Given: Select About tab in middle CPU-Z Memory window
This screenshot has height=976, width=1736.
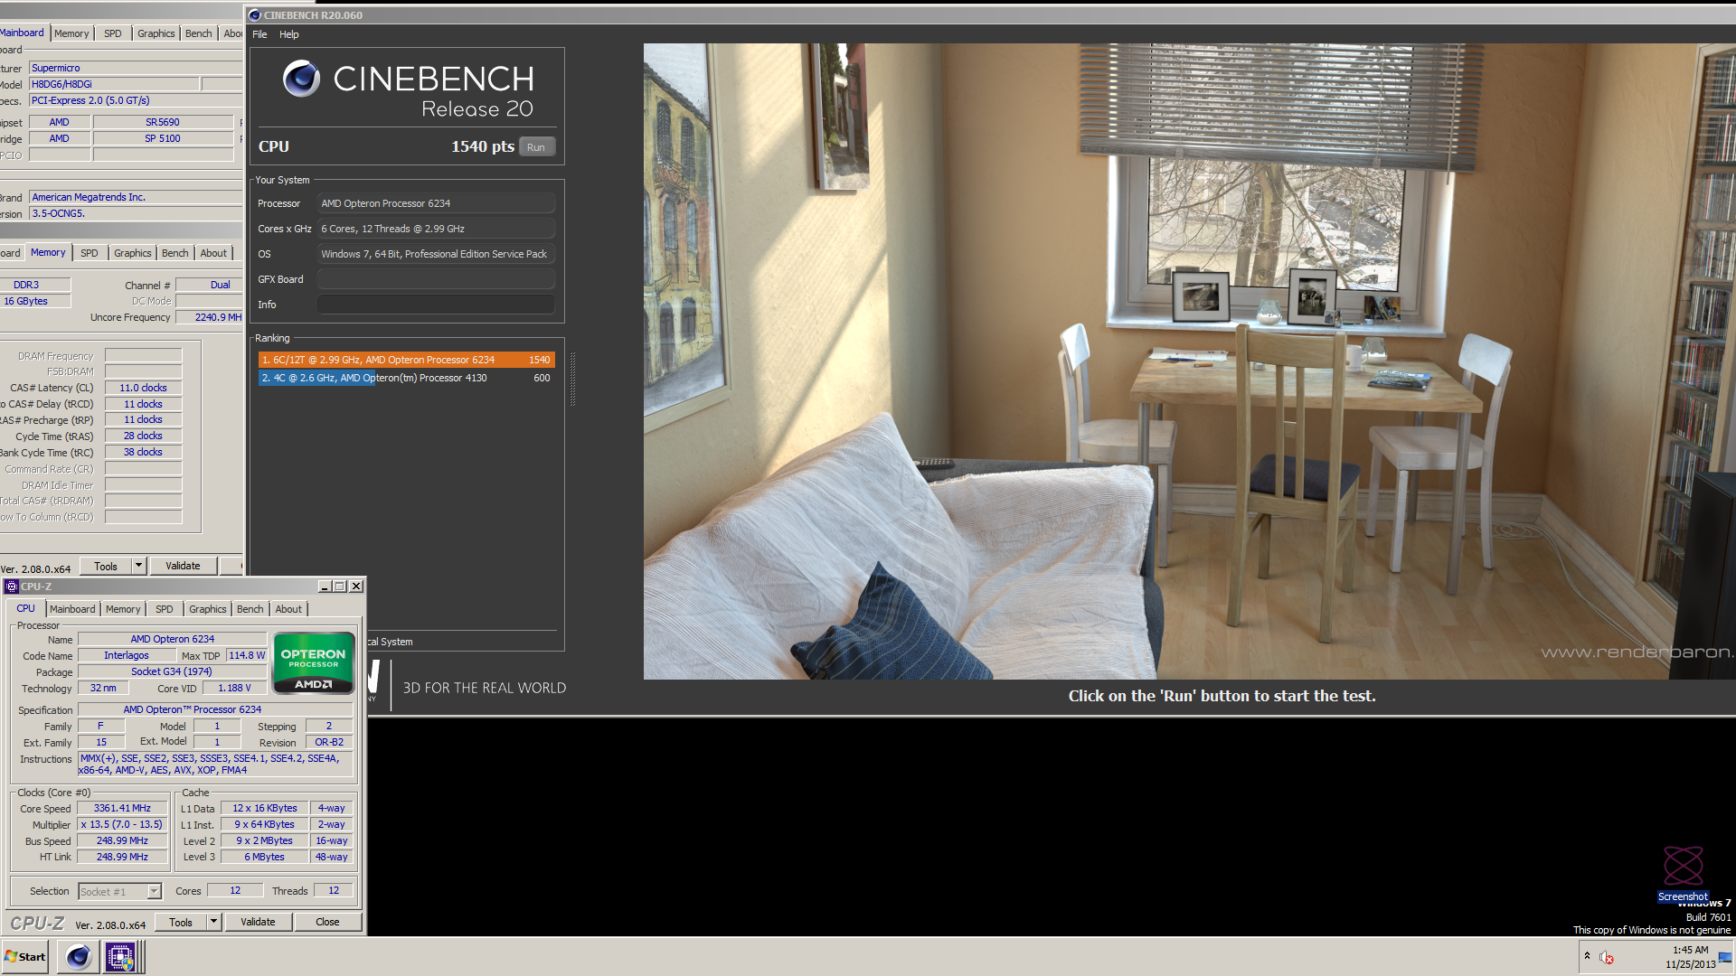Looking at the screenshot, I should pyautogui.click(x=213, y=253).
